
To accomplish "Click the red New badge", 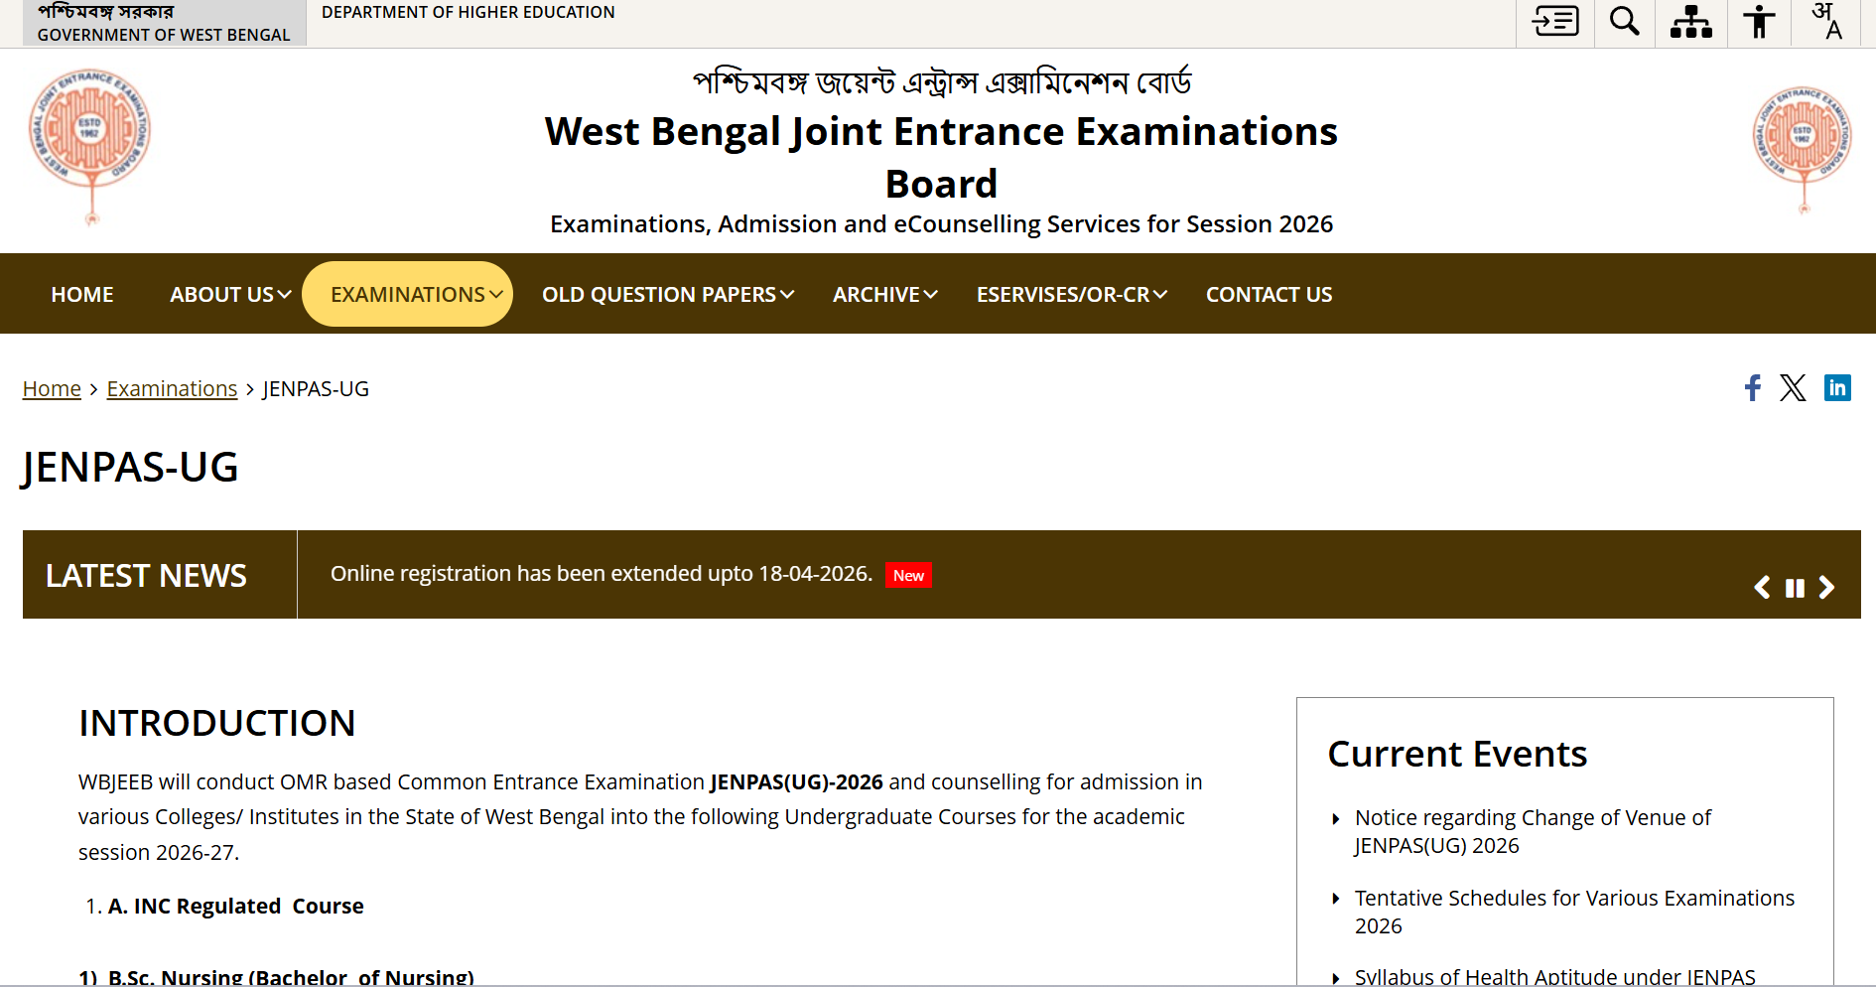I will [x=908, y=576].
